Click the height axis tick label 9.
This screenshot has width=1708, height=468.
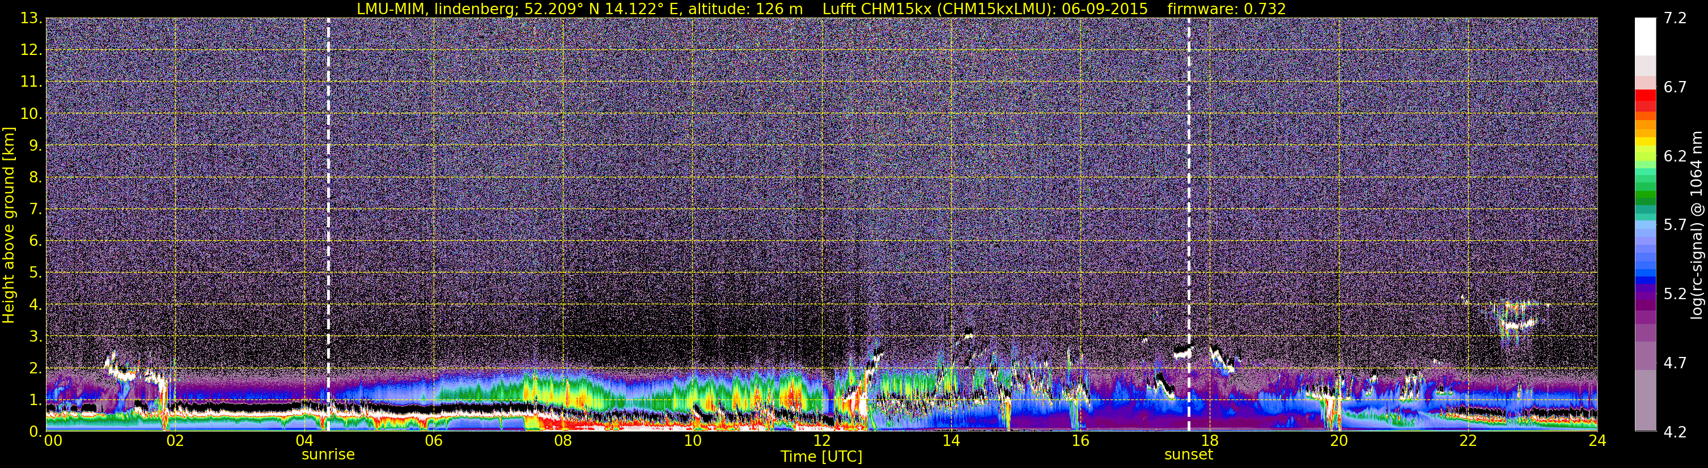click(35, 146)
